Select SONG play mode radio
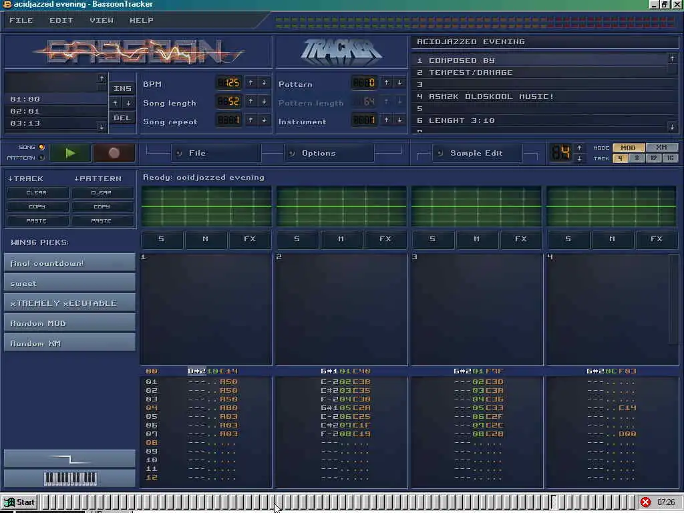 click(x=42, y=148)
